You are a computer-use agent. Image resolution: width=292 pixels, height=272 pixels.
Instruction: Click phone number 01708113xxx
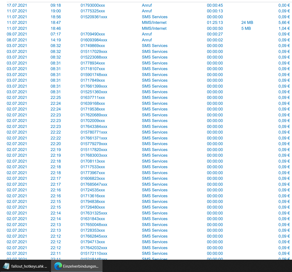pyautogui.click(x=93, y=161)
